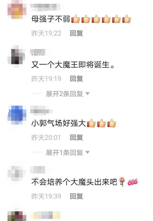Expand 展开2条回复 under 大魔王 comment

64,94
